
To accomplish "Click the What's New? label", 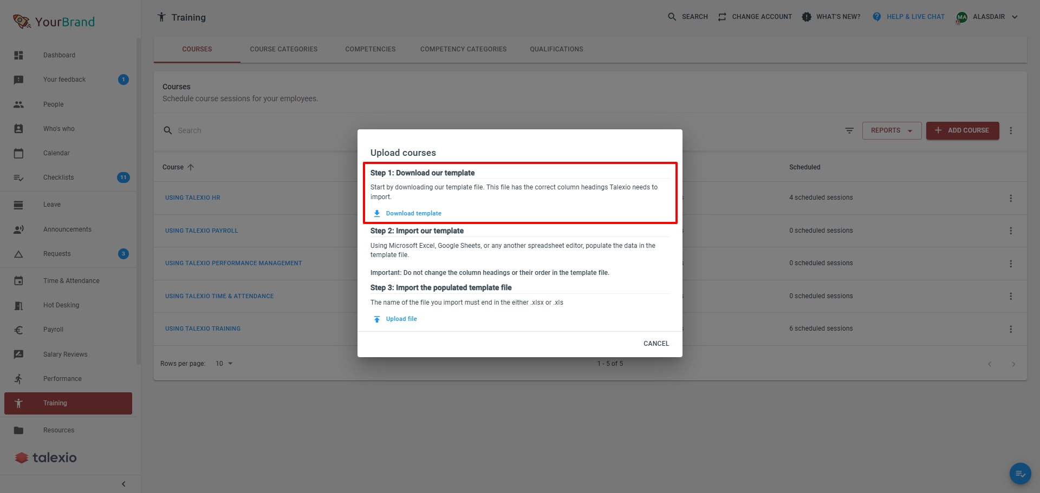I will (838, 17).
